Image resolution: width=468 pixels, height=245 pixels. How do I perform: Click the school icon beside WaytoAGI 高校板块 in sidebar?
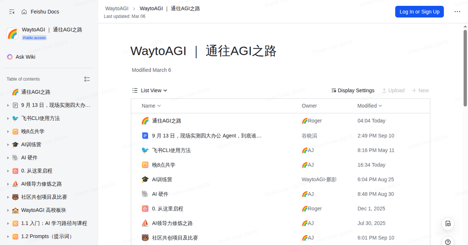[x=15, y=210]
